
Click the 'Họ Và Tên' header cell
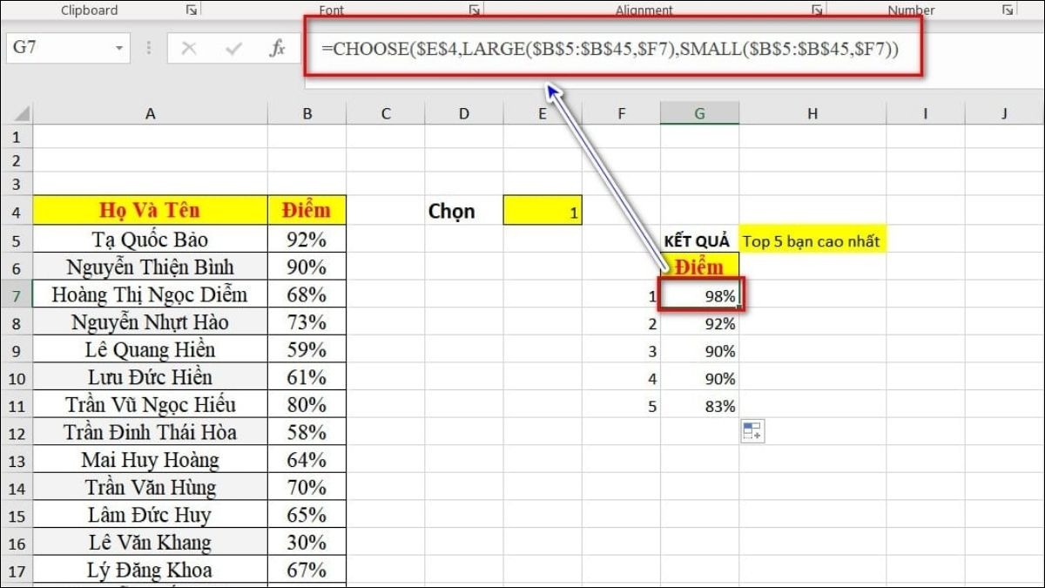(151, 211)
